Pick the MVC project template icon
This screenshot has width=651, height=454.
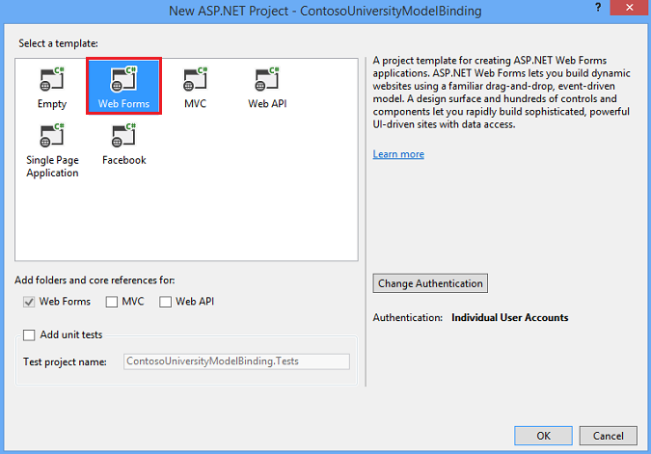pyautogui.click(x=196, y=79)
